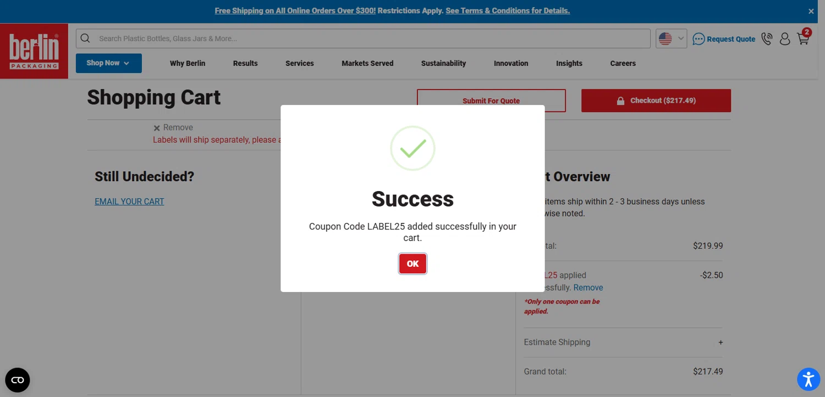
Task: Click the Grand total $217.49 value
Action: coord(708,372)
